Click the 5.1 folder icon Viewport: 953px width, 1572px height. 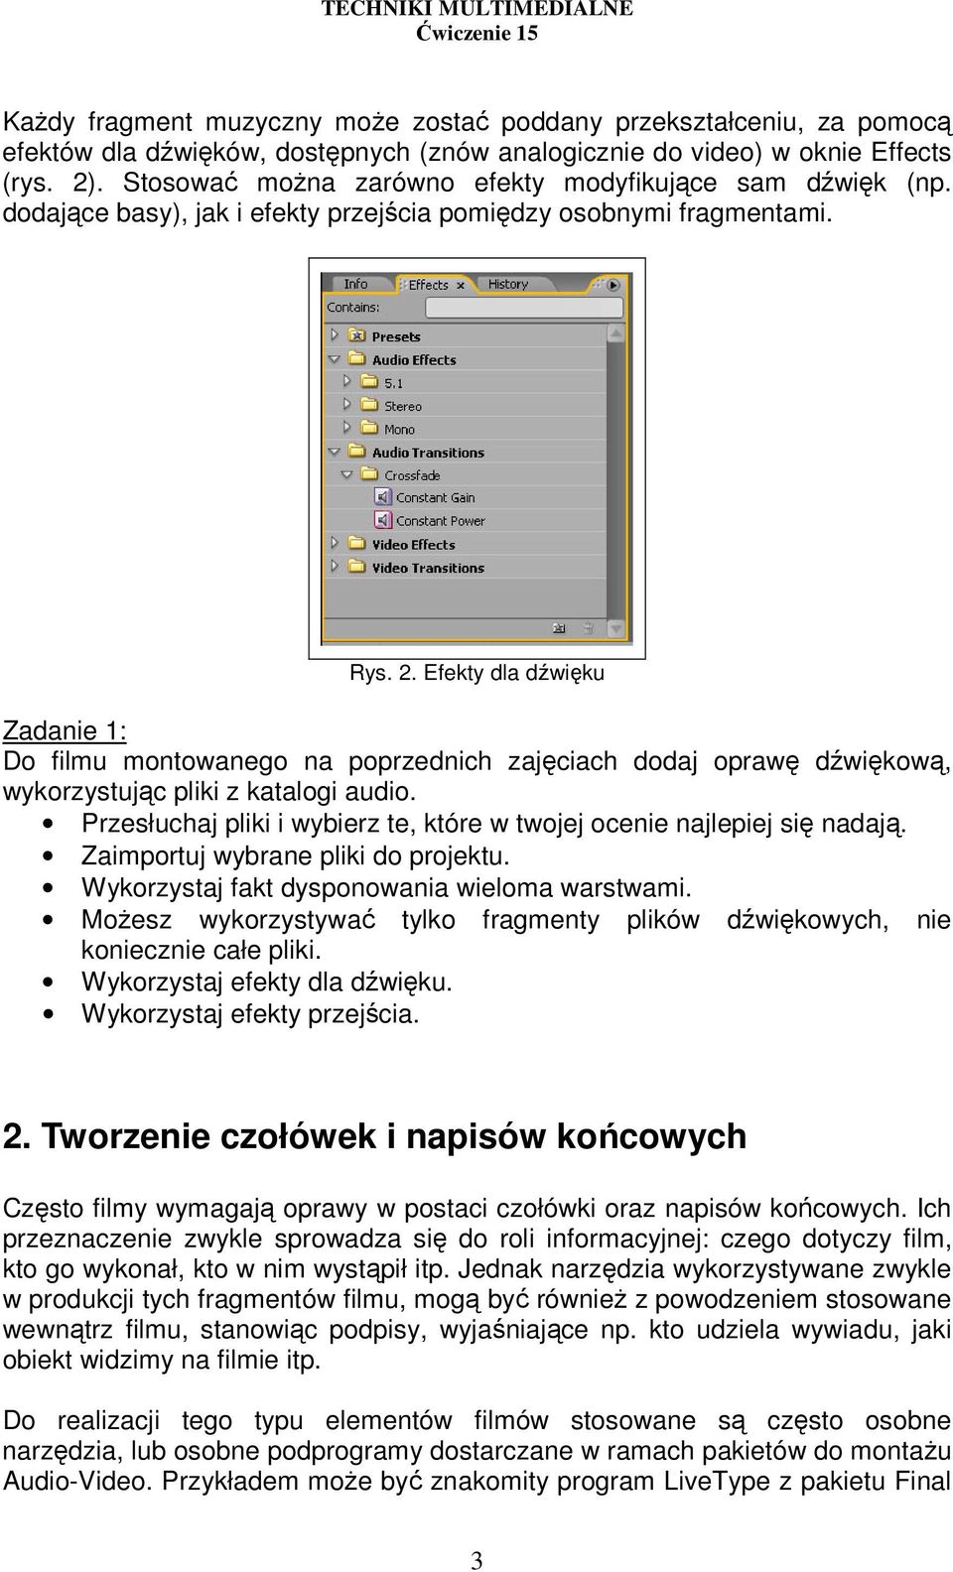(x=368, y=382)
